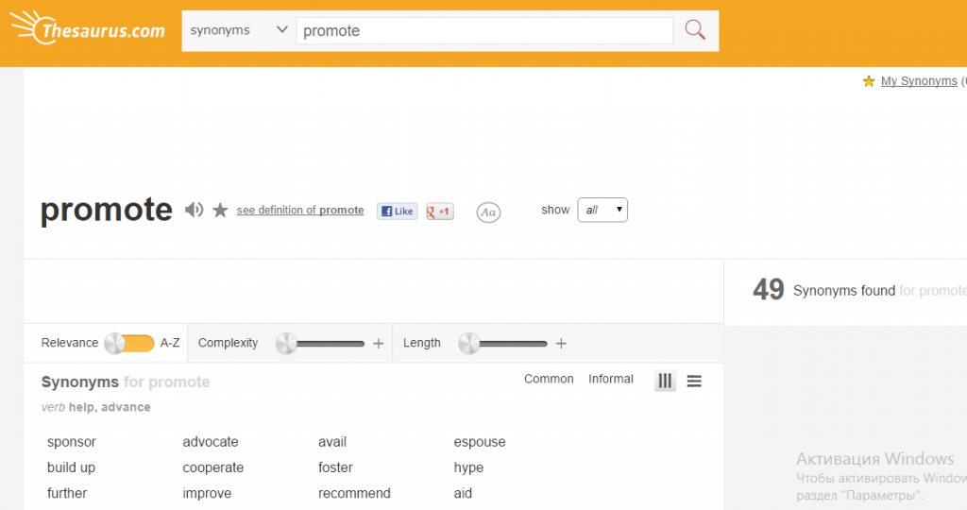Click the plus next to Length slider

pos(561,344)
